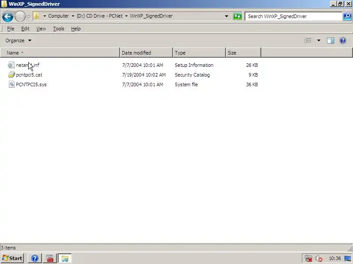Viewport: 353px width, 264px height.
Task: Click the Setup Information type cell
Action: pyautogui.click(x=194, y=65)
